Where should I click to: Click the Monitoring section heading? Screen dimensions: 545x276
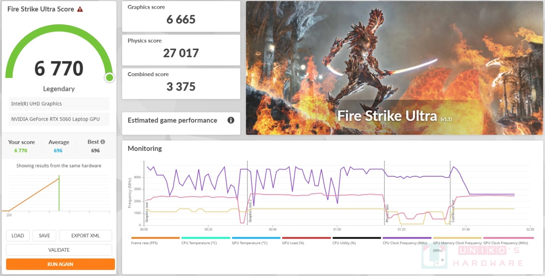[x=145, y=148]
